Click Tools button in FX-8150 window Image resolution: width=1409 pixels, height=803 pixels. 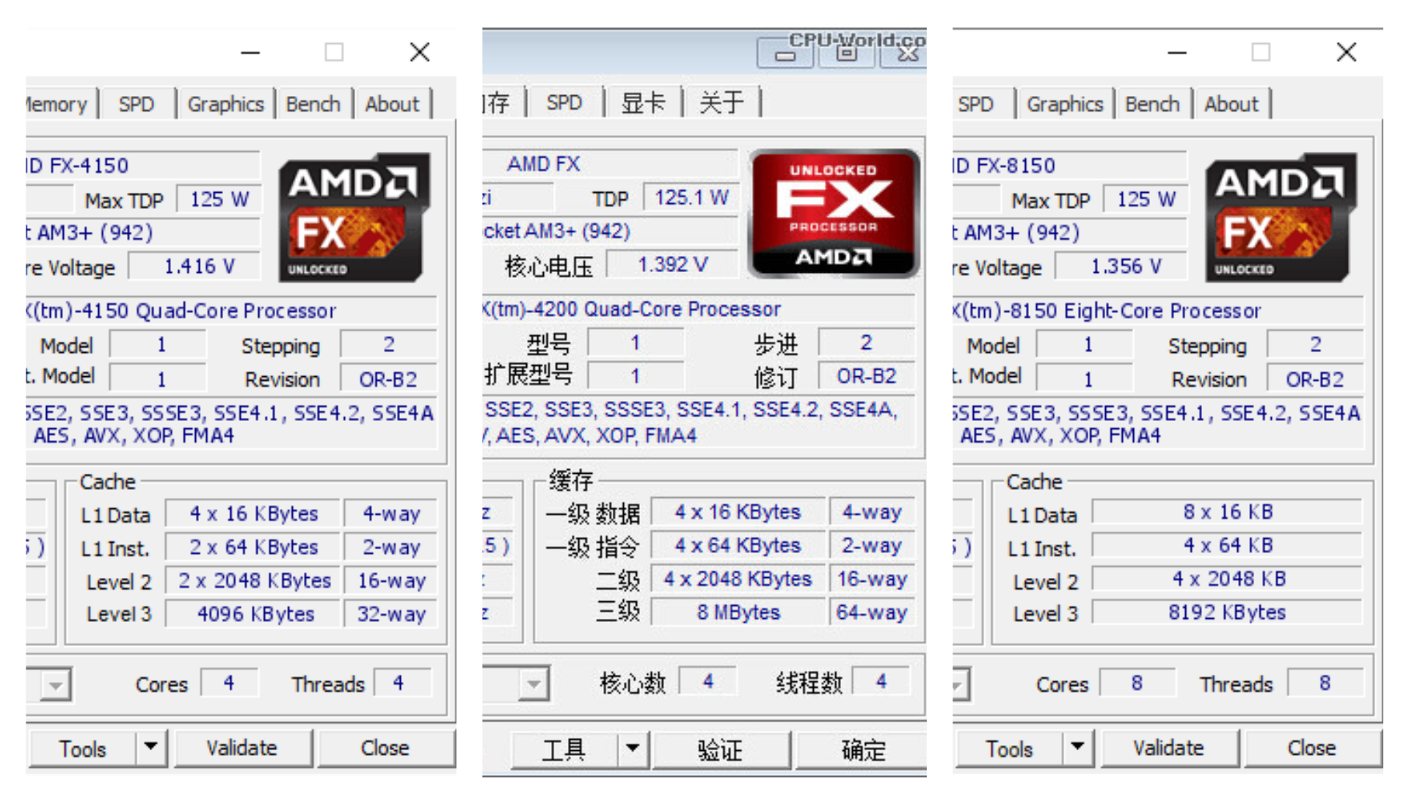click(1010, 748)
